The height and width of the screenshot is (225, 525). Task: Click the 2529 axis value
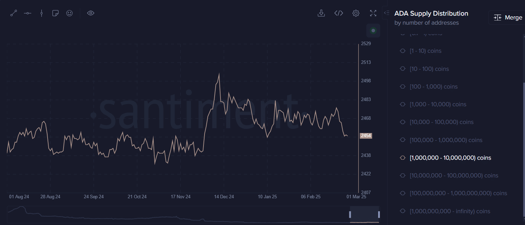[x=366, y=44]
